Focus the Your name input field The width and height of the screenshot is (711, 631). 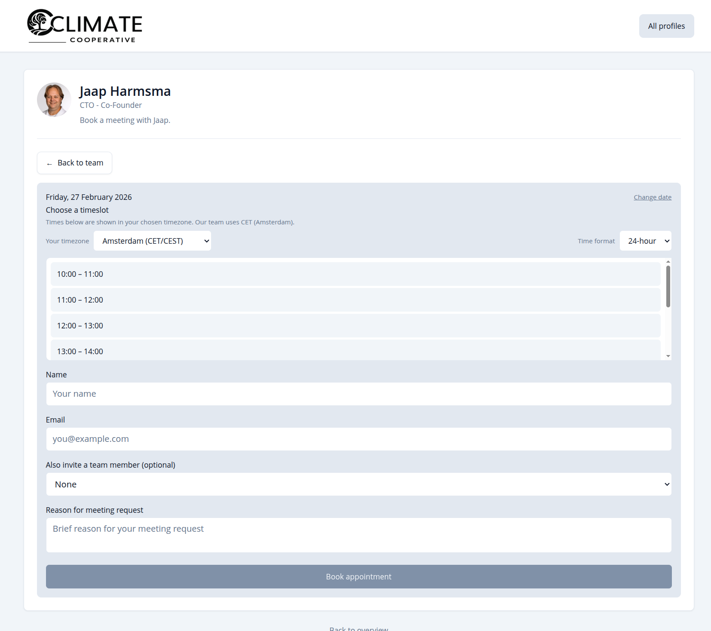(x=359, y=394)
